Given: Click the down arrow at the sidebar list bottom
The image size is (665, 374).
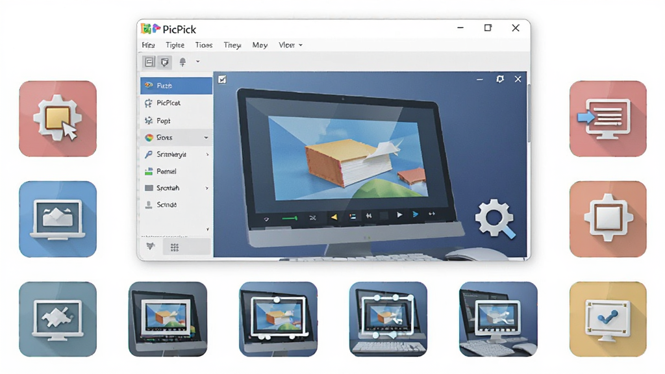Looking at the screenshot, I should pos(207,229).
